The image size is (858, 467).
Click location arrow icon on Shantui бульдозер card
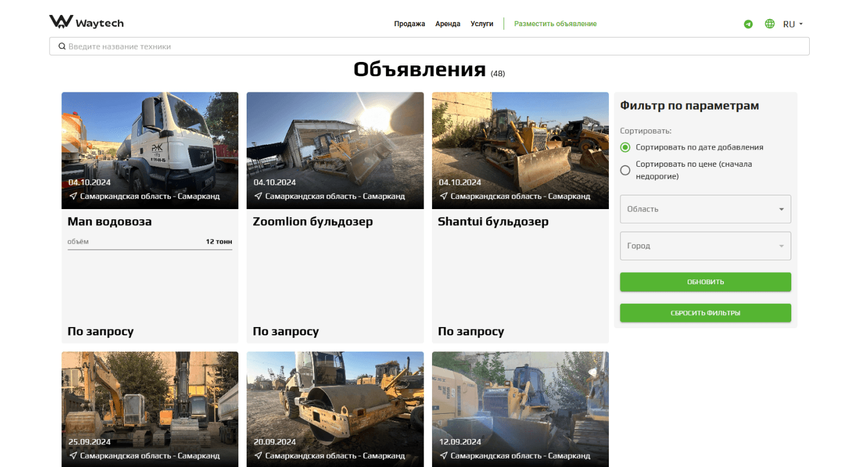tap(443, 196)
